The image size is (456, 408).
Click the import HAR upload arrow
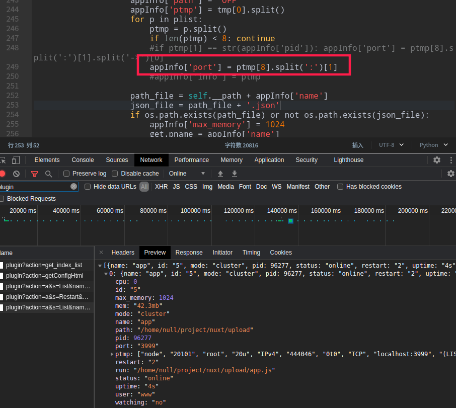tap(220, 174)
